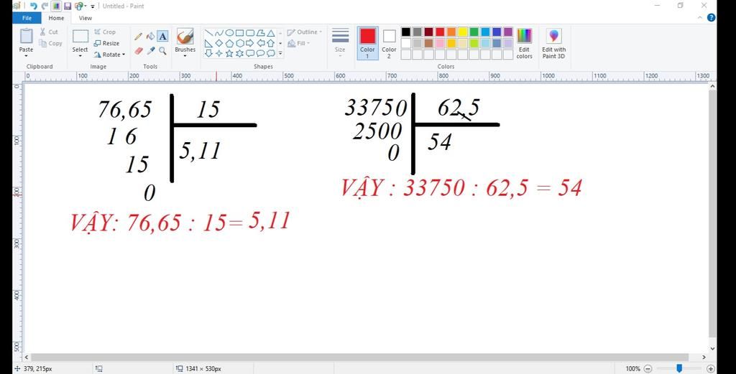Select the Fill with color bucket tool
This screenshot has width=736, height=374.
coord(151,37)
